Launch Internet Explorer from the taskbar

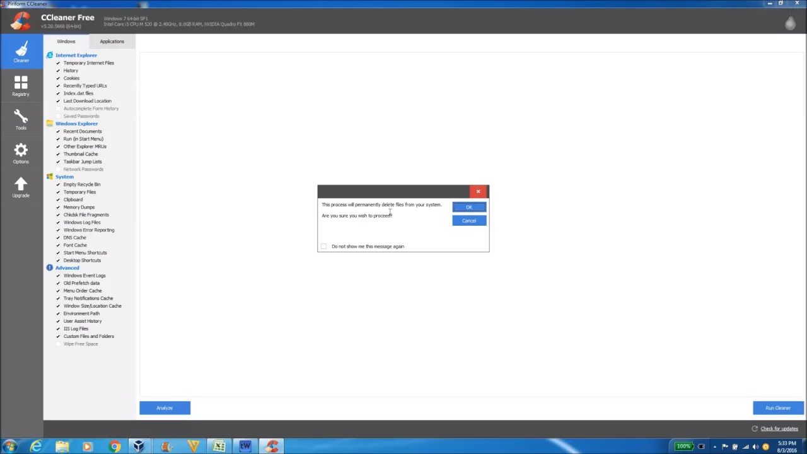point(36,446)
